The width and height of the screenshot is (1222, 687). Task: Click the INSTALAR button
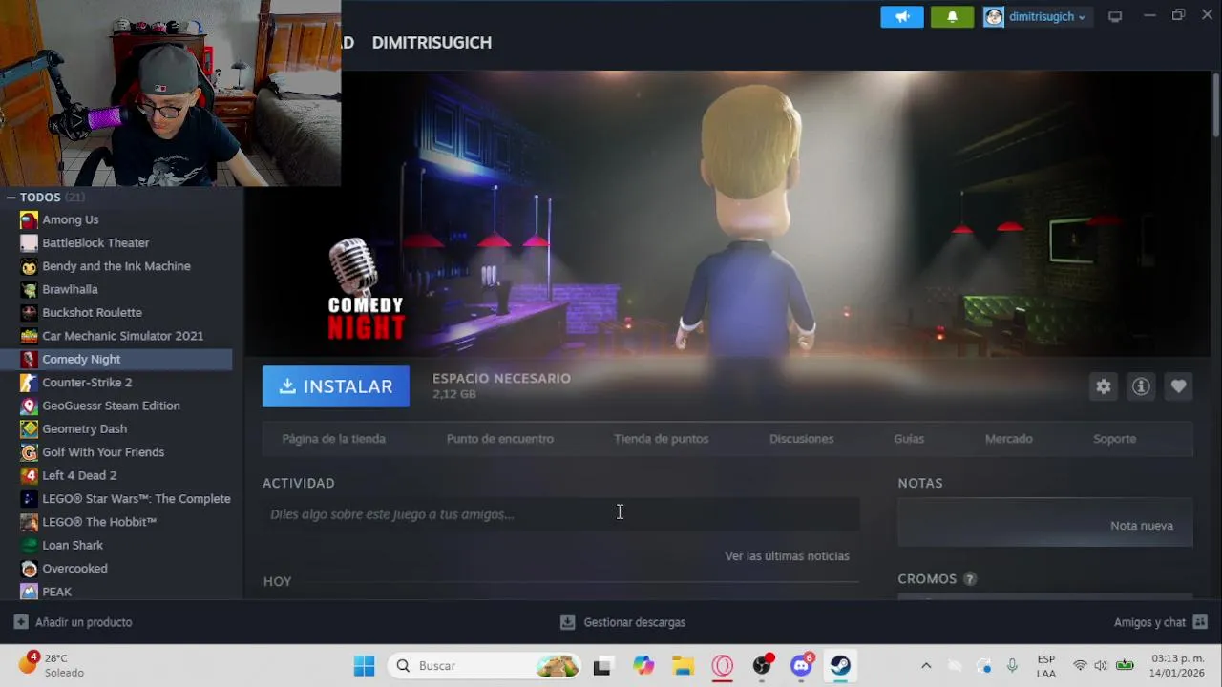click(x=336, y=386)
